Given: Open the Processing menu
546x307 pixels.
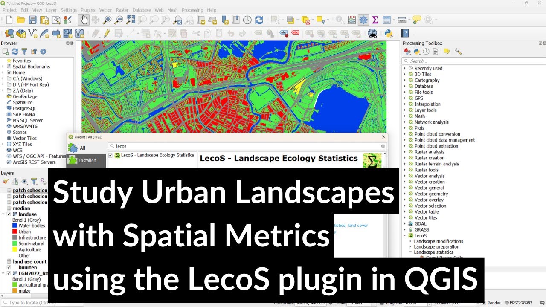Looking at the screenshot, I should [x=192, y=10].
